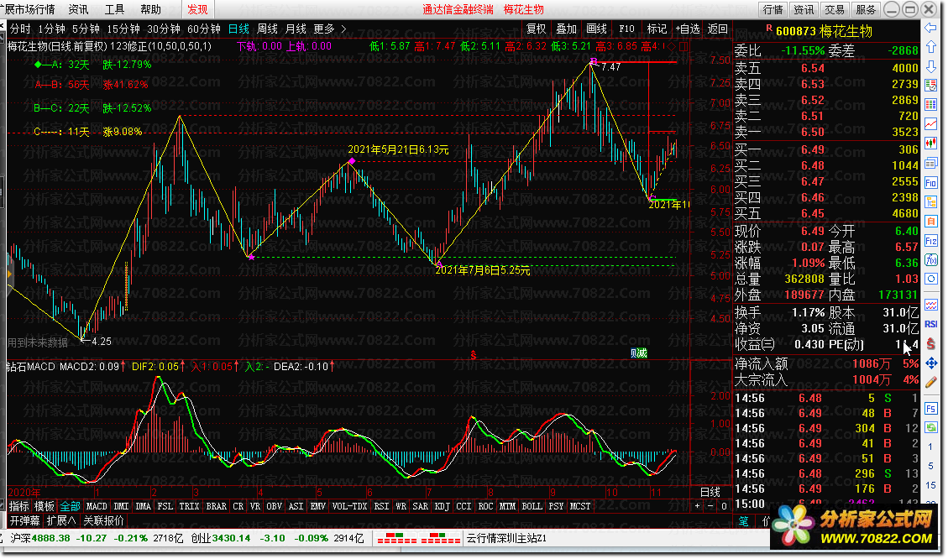The width and height of the screenshot is (948, 559).
Task: Open the 行情 top-right tab
Action: 773,9
